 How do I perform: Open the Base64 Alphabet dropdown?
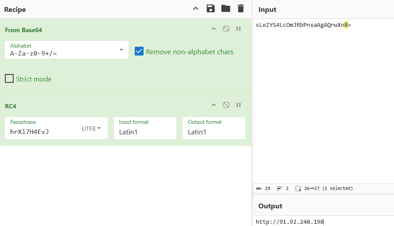[x=121, y=50]
